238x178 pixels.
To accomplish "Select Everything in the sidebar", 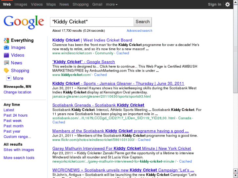I will pos(22,40).
